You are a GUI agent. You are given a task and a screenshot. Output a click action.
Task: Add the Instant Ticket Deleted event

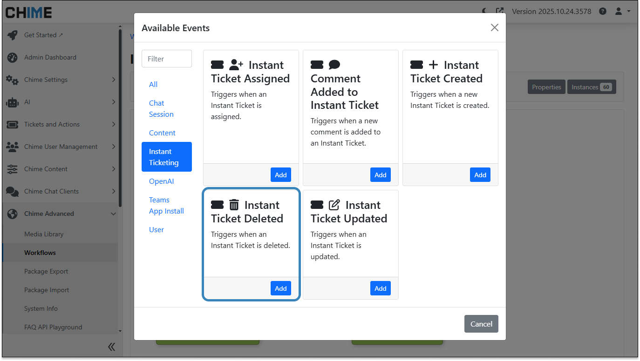(x=280, y=288)
